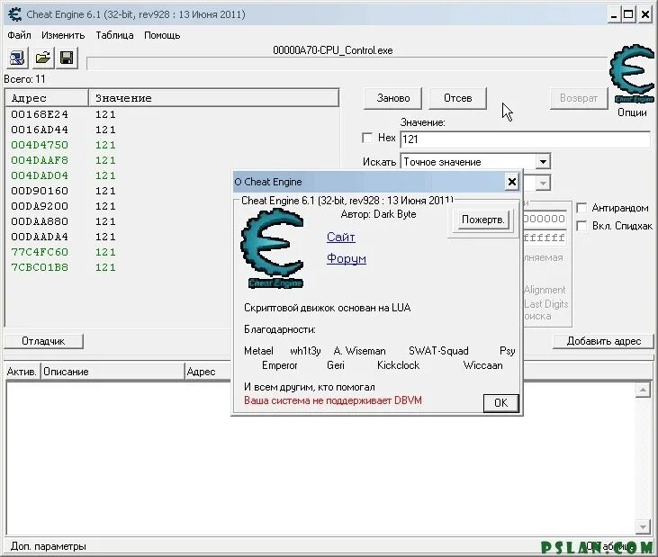
Task: Click the Отсев button
Action: click(458, 98)
